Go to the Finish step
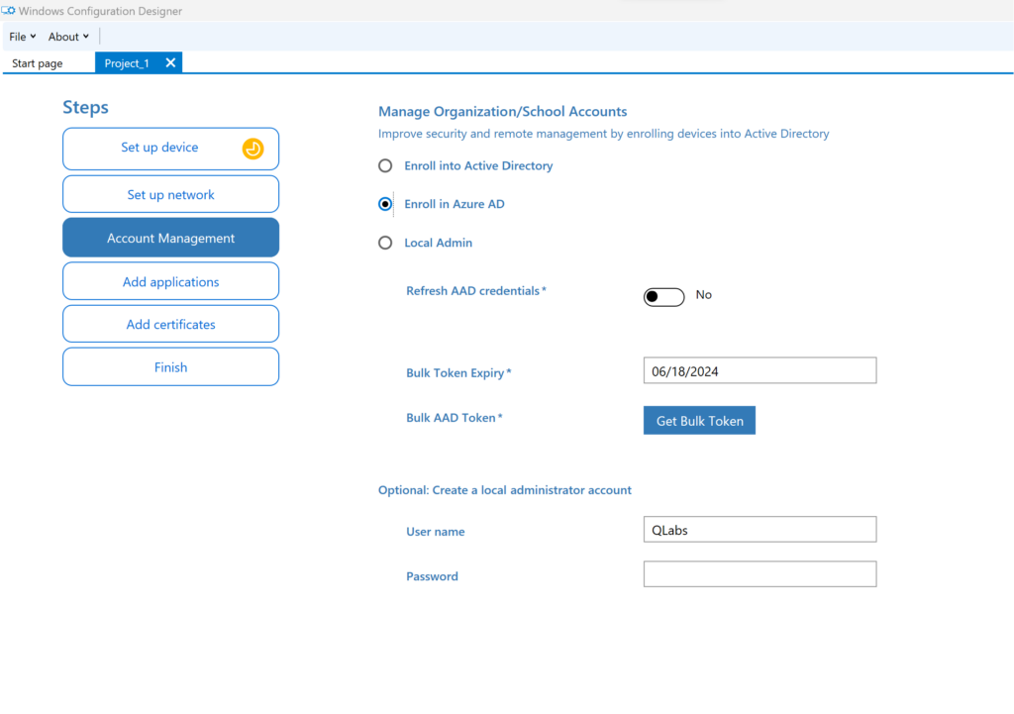1014x714 pixels. [x=170, y=366]
